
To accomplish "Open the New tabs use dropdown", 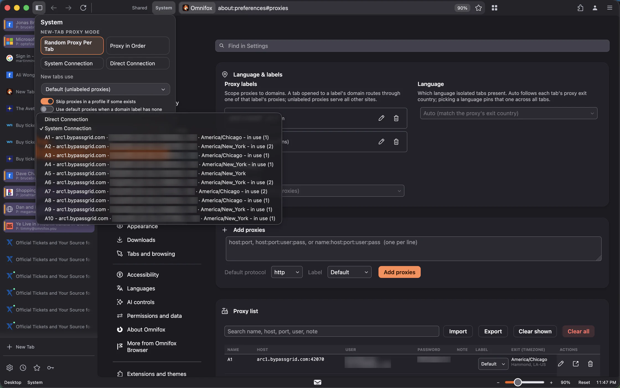I will click(105, 89).
